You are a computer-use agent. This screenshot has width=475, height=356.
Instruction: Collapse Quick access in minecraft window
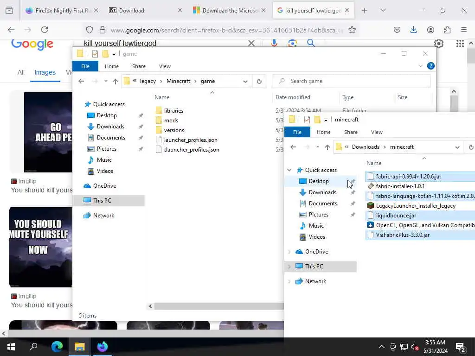pos(289,170)
